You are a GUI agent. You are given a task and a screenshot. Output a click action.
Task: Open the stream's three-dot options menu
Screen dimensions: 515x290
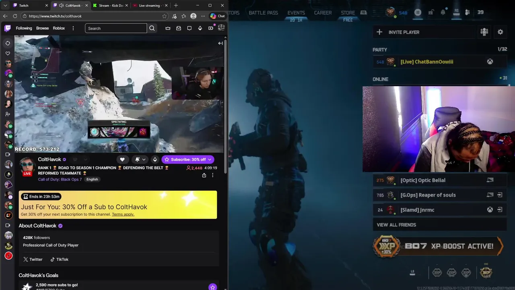click(x=213, y=175)
